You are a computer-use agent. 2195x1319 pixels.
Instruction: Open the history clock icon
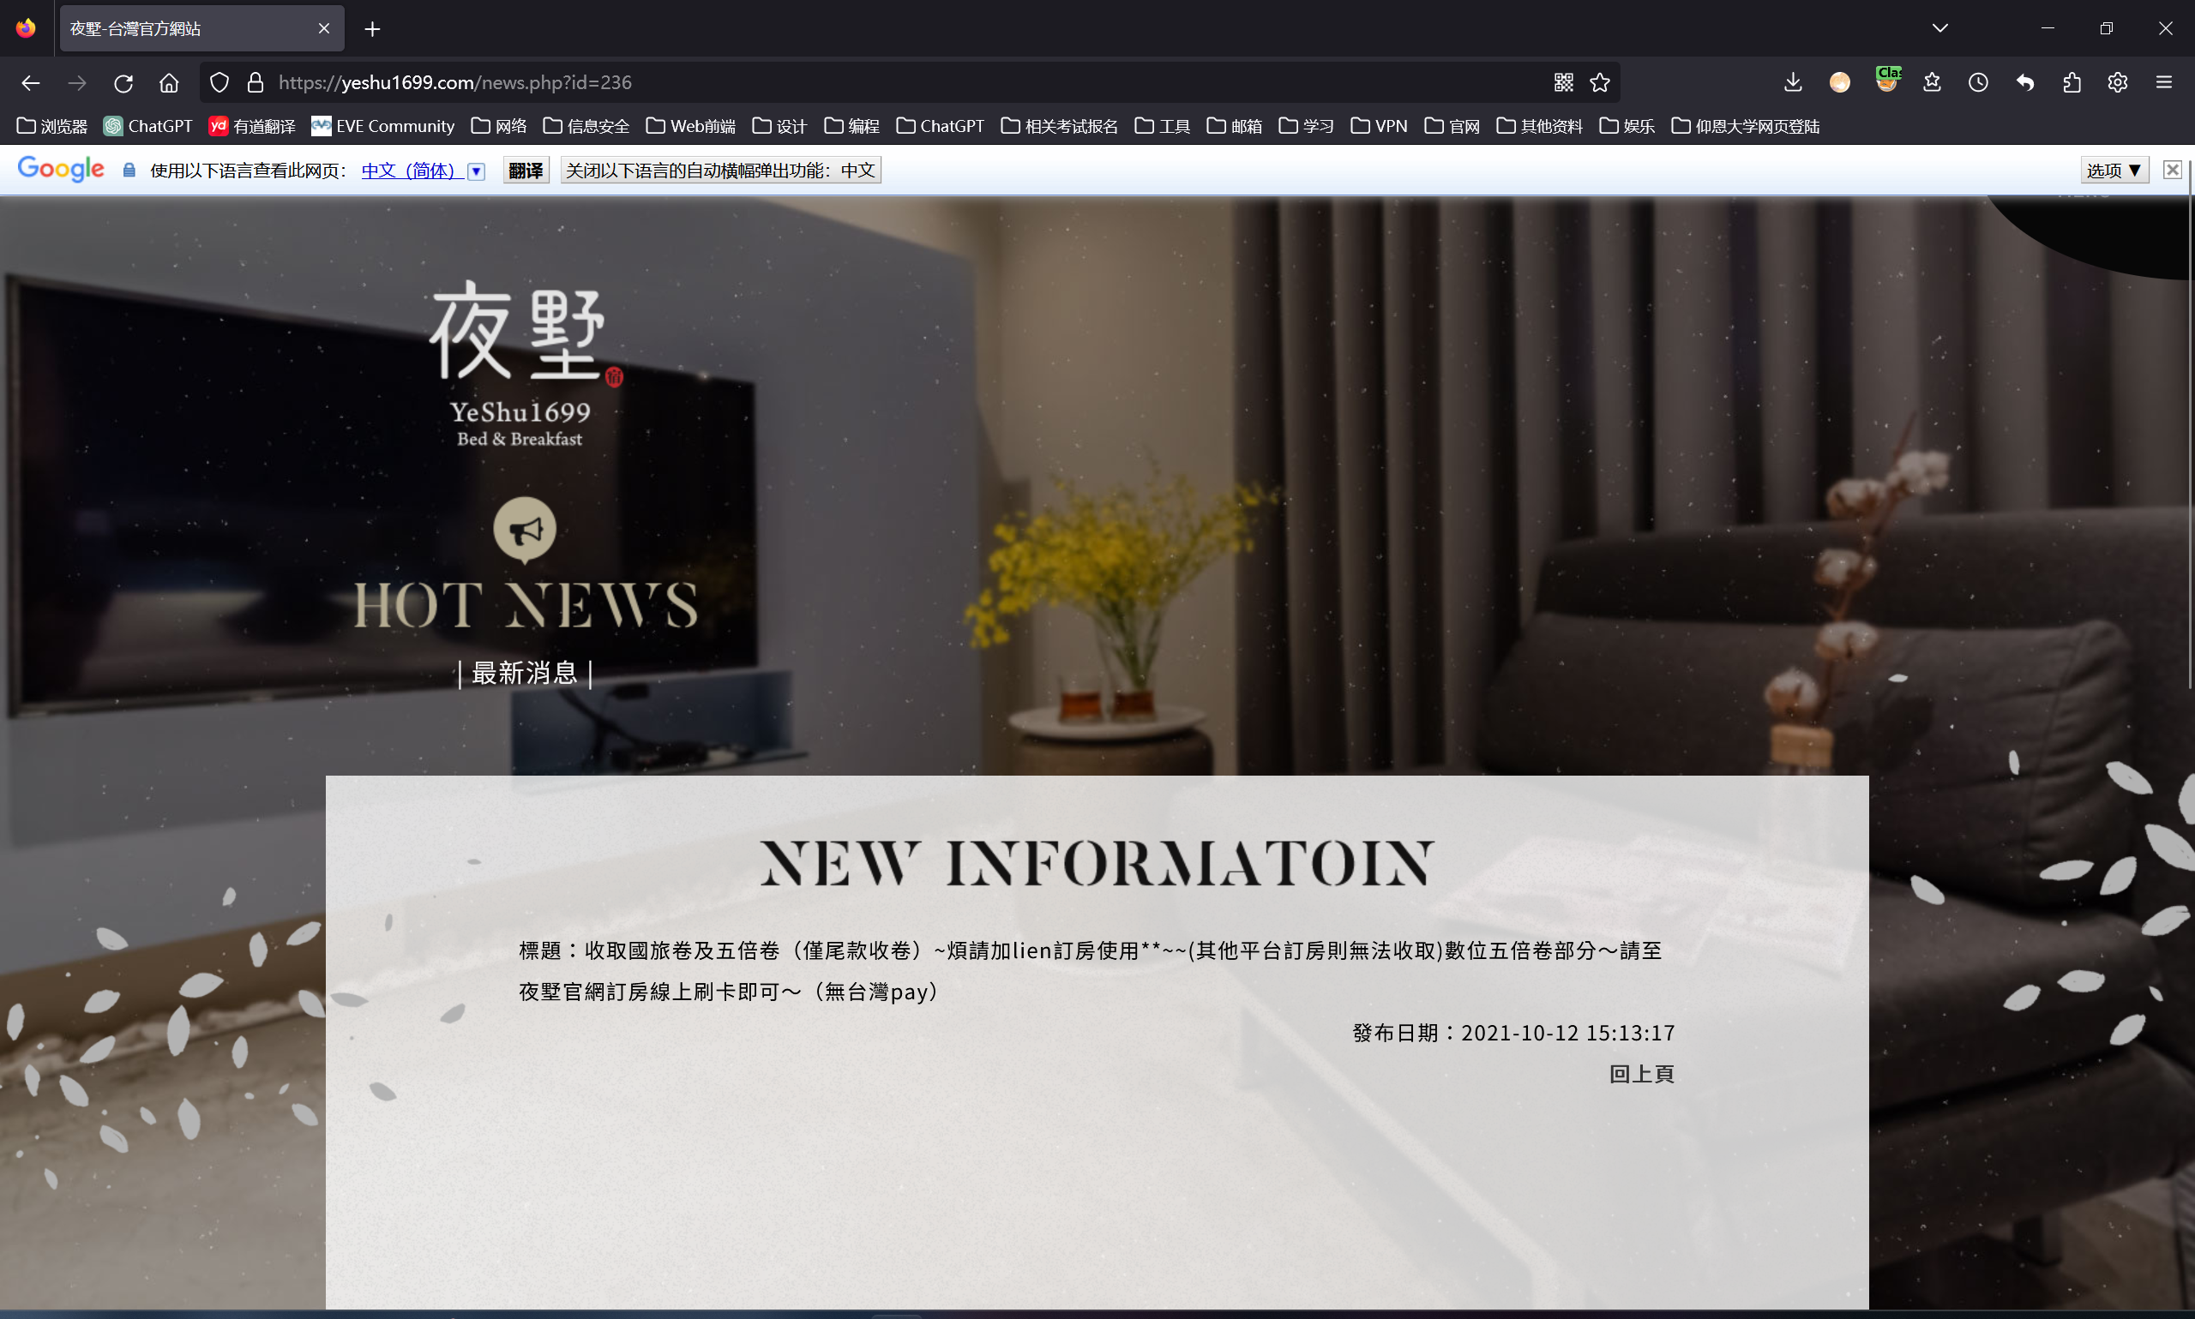1978,82
